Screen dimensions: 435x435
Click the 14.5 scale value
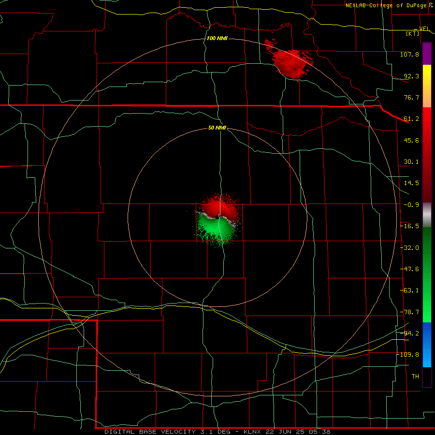point(411,183)
